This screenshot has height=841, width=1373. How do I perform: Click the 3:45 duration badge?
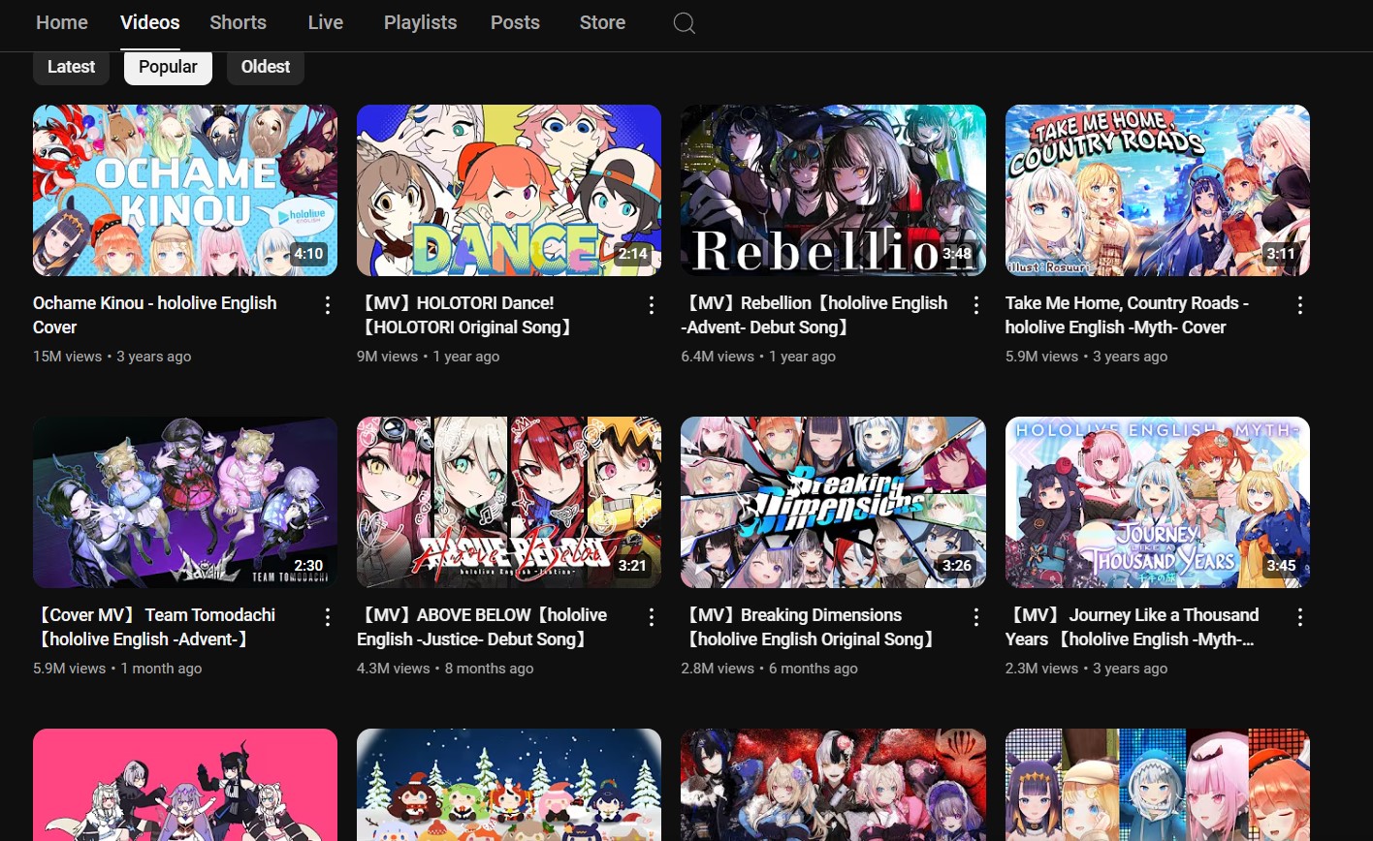[1281, 566]
